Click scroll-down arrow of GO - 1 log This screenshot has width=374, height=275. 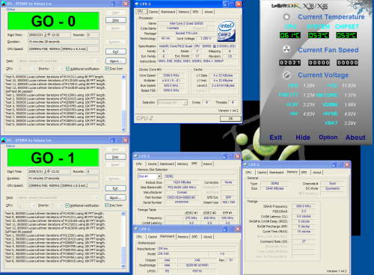[123, 266]
